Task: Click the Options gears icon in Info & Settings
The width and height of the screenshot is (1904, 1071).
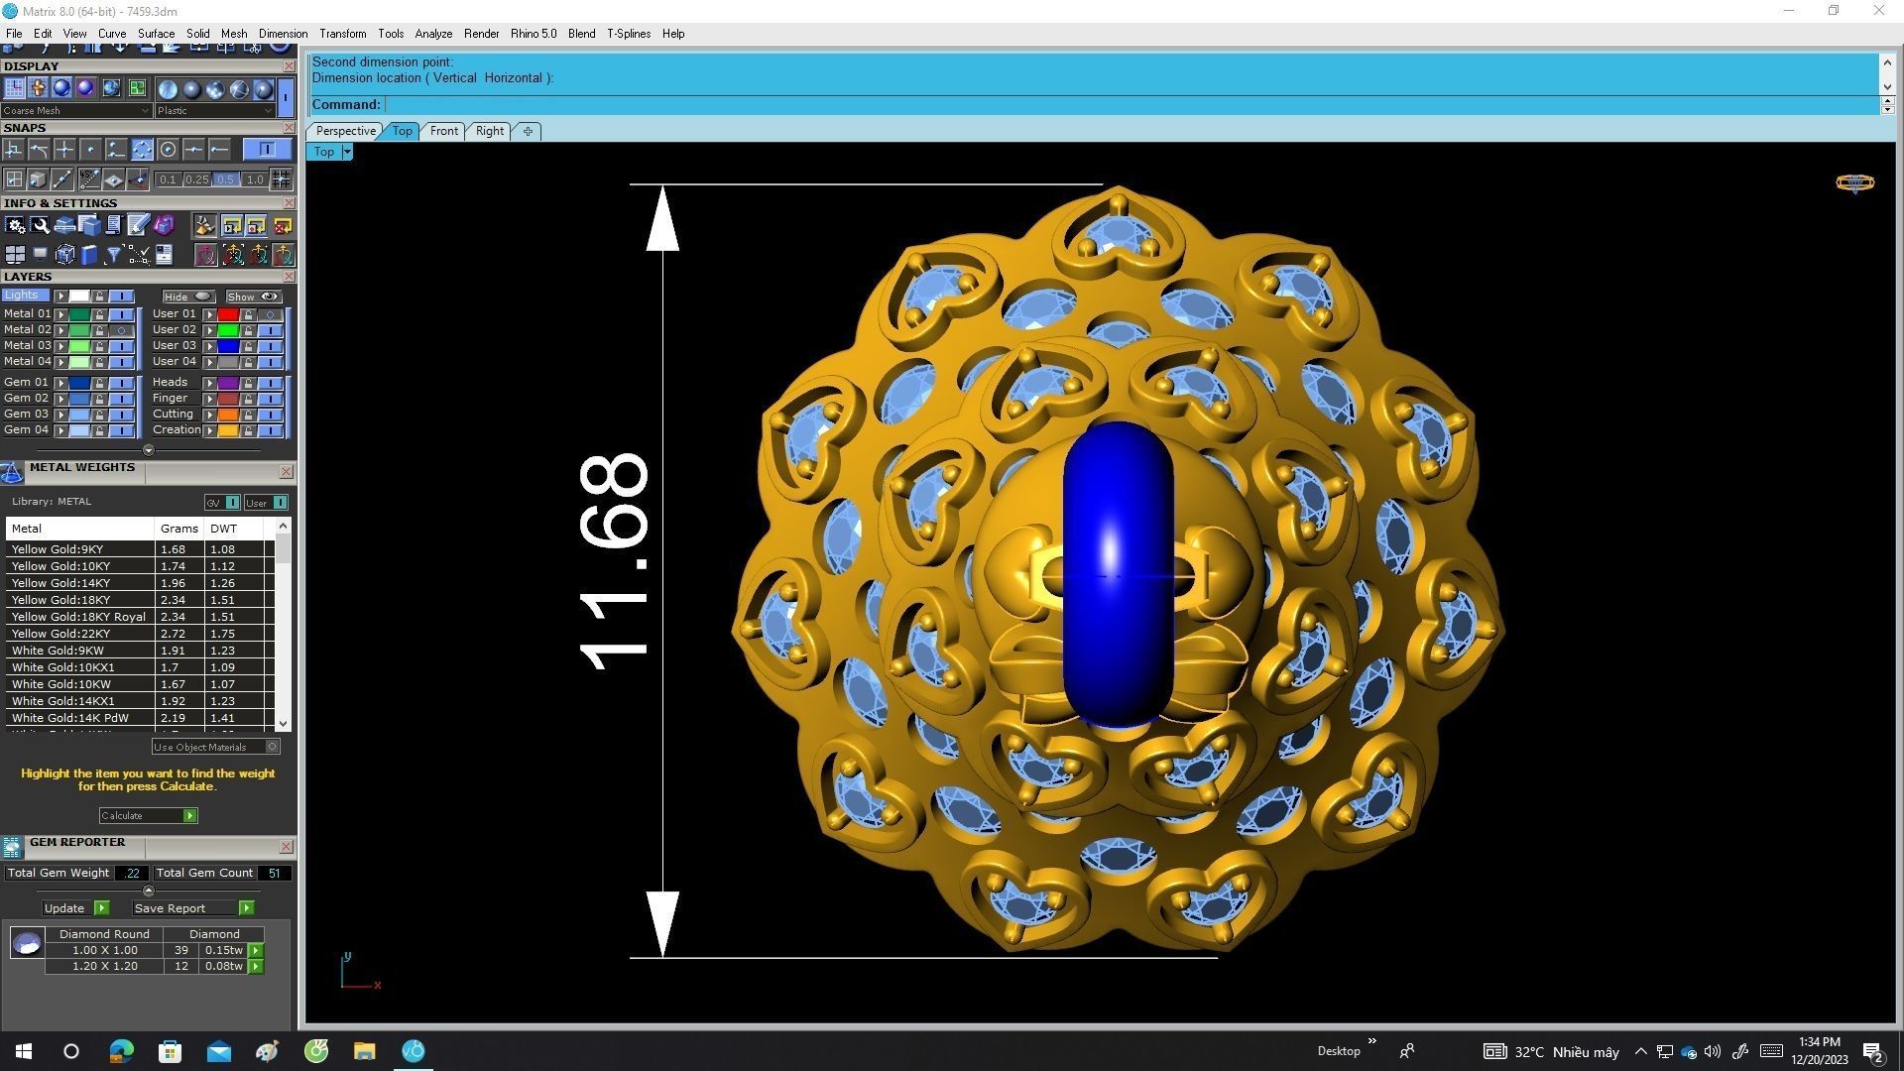Action: coord(15,226)
